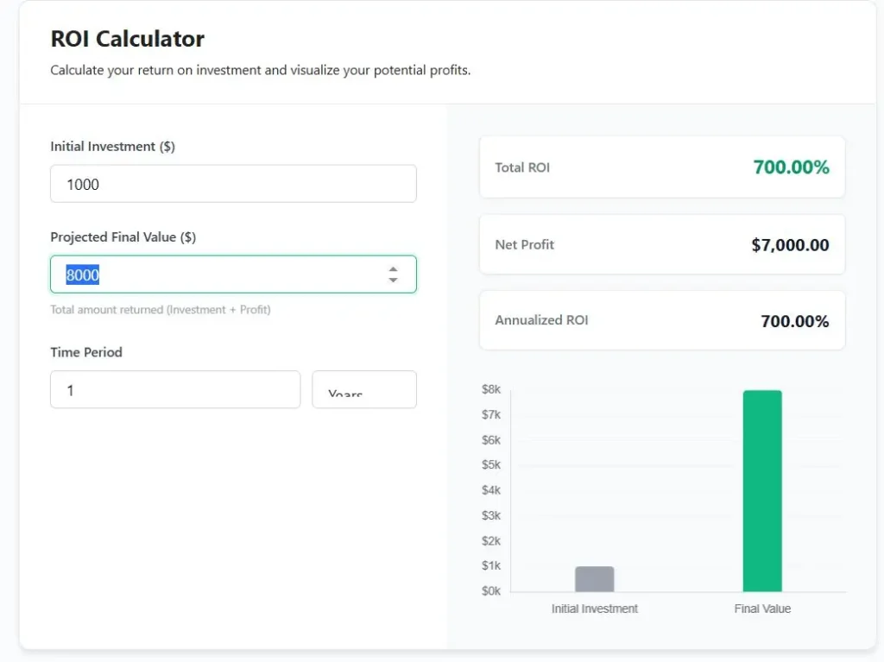This screenshot has width=884, height=662.
Task: Click the "Final Value" chart axis label
Action: [762, 608]
